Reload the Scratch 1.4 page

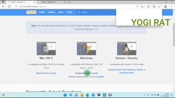click(9, 7)
